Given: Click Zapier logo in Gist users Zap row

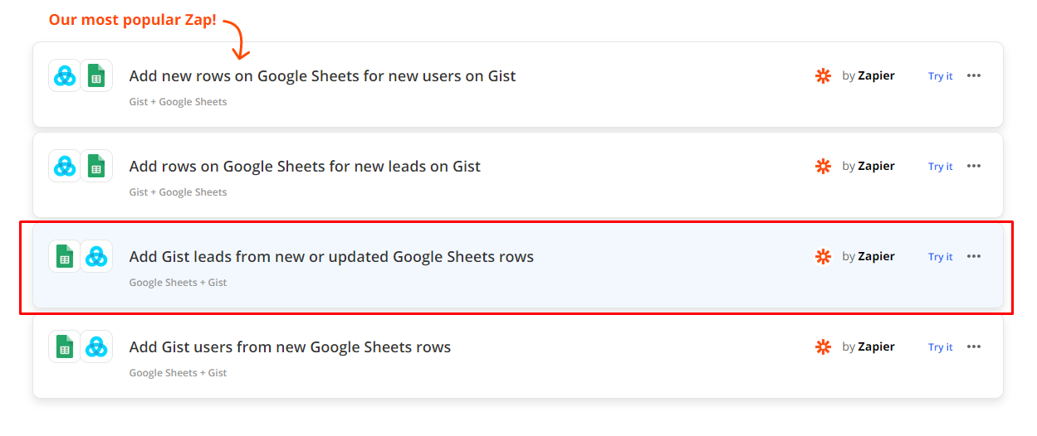Looking at the screenshot, I should pyautogui.click(x=823, y=347).
